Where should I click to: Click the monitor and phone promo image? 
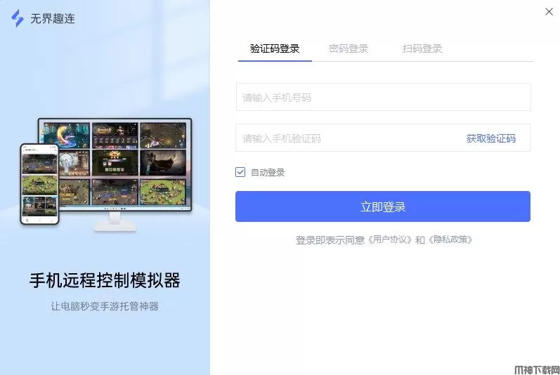(x=106, y=174)
